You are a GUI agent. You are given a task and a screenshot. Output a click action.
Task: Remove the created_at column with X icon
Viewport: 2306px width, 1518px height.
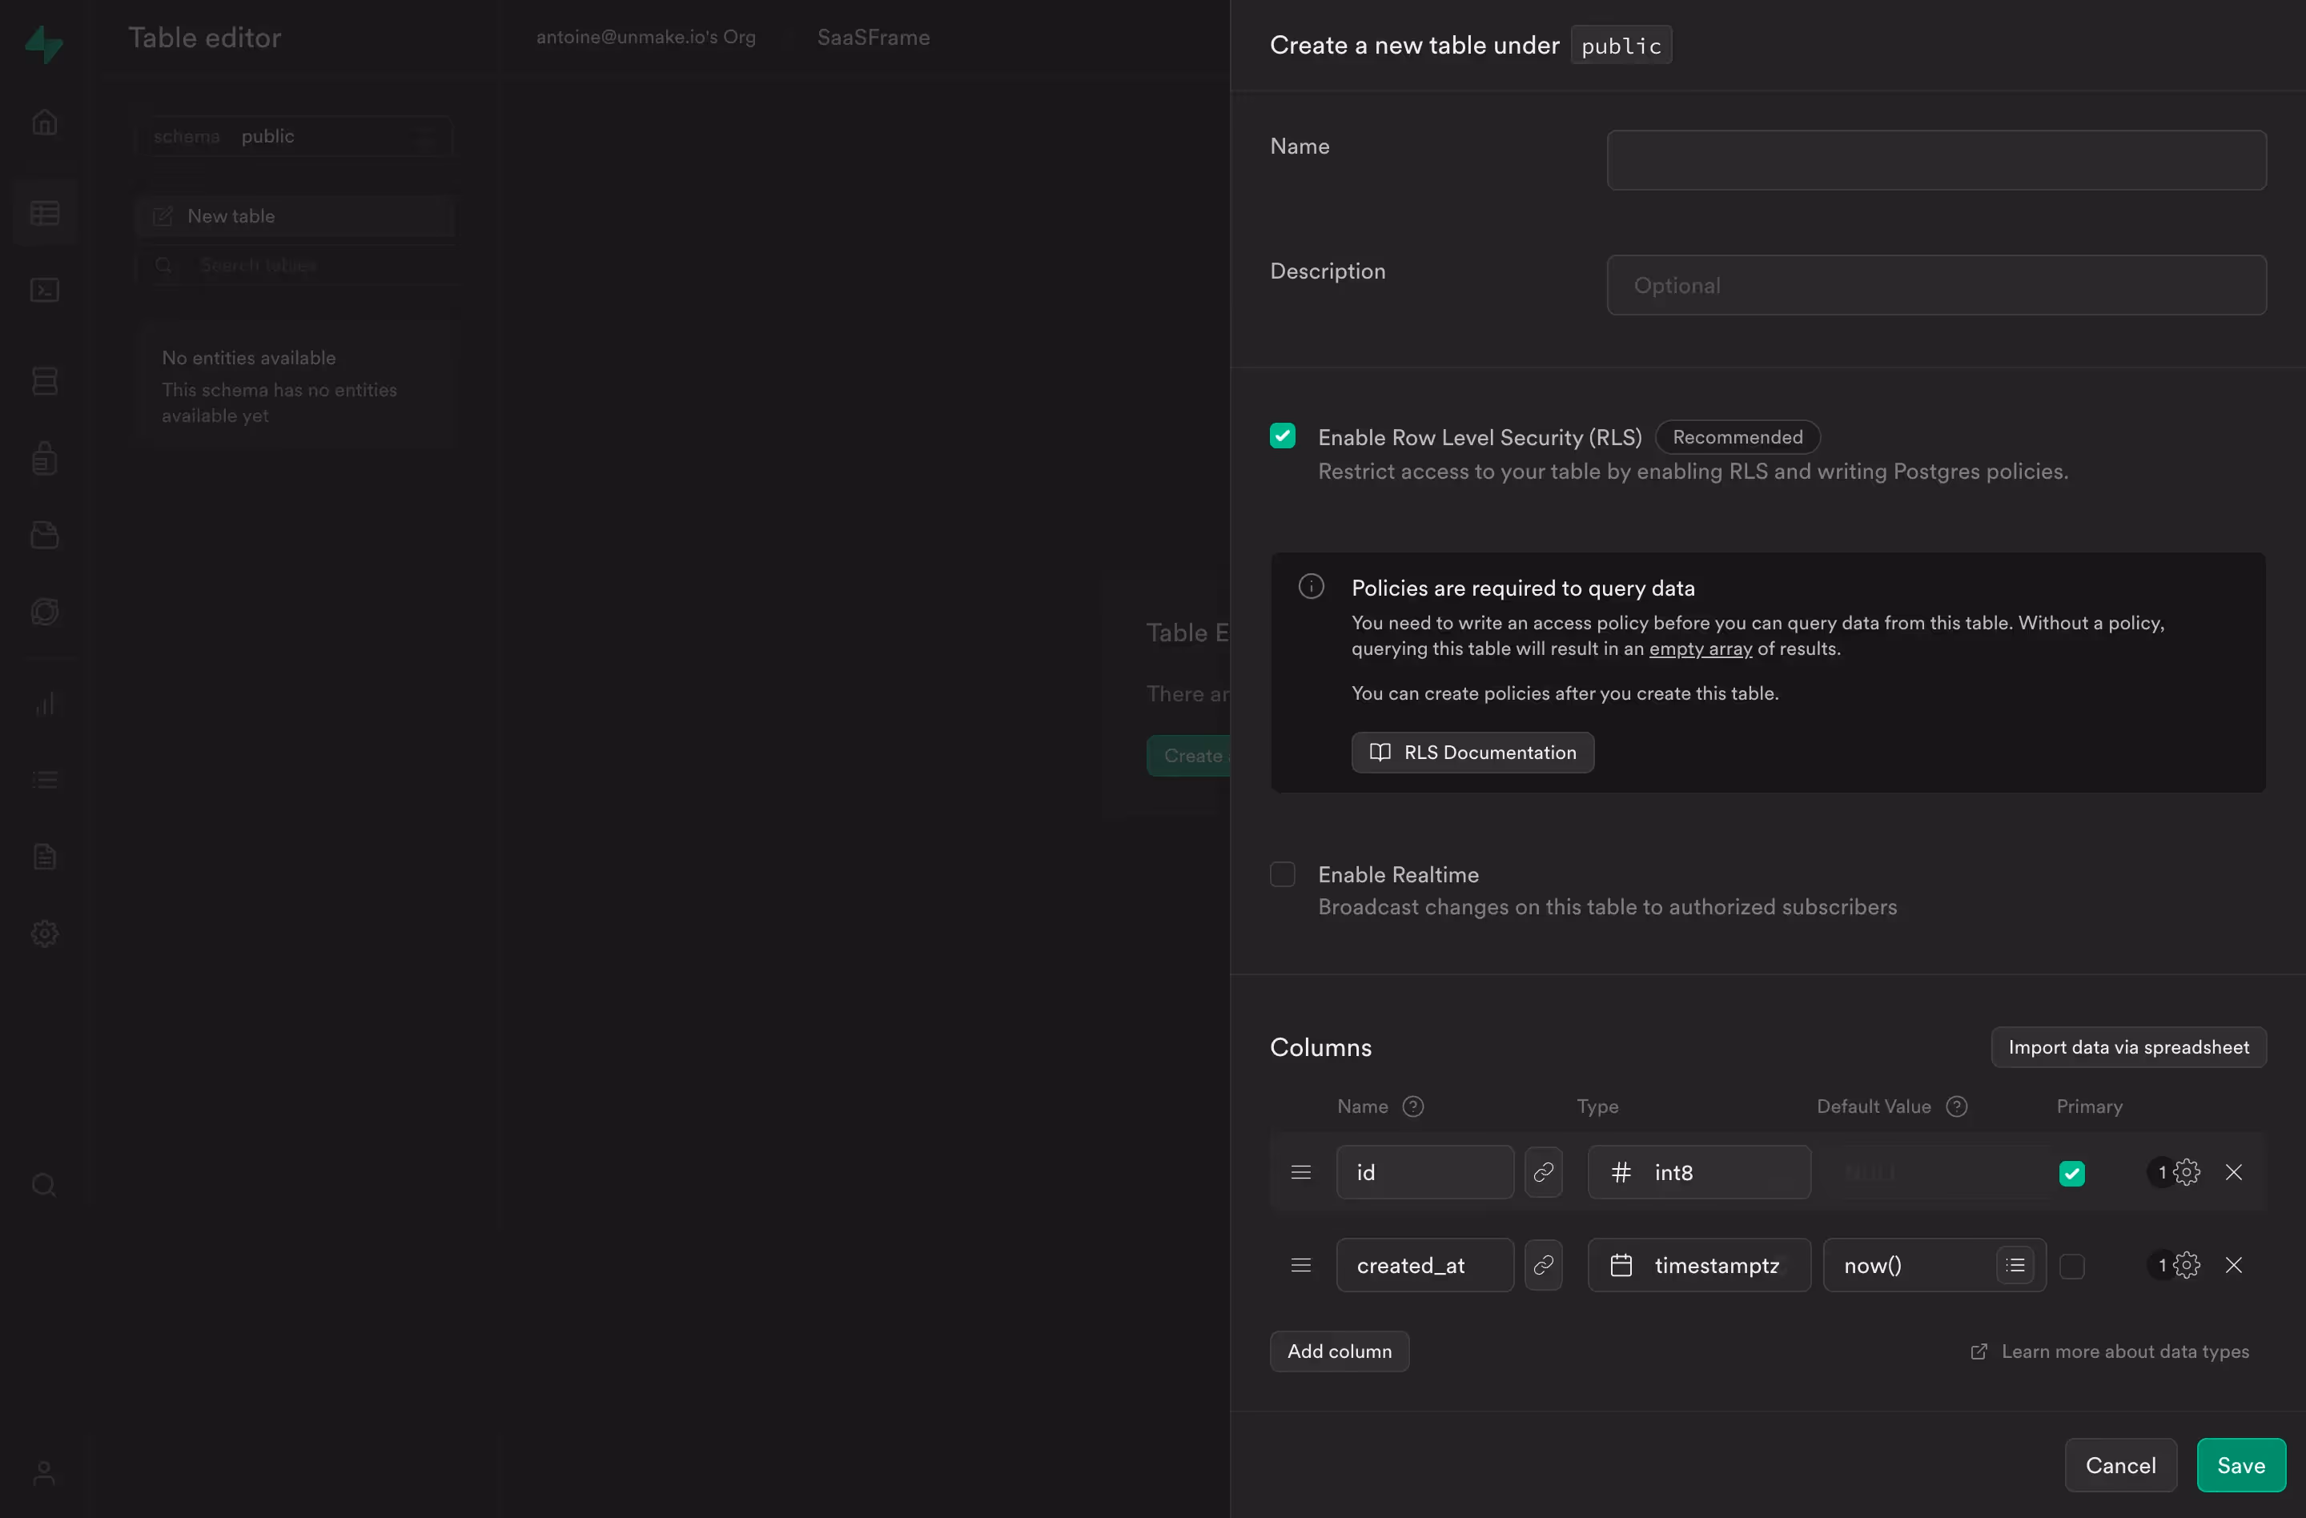click(2233, 1265)
